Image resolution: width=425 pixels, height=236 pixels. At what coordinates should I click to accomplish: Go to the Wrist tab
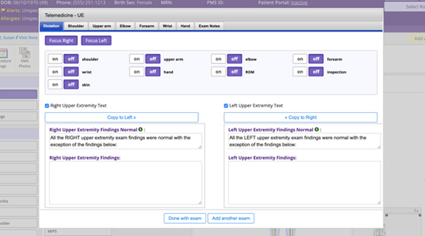[167, 26]
